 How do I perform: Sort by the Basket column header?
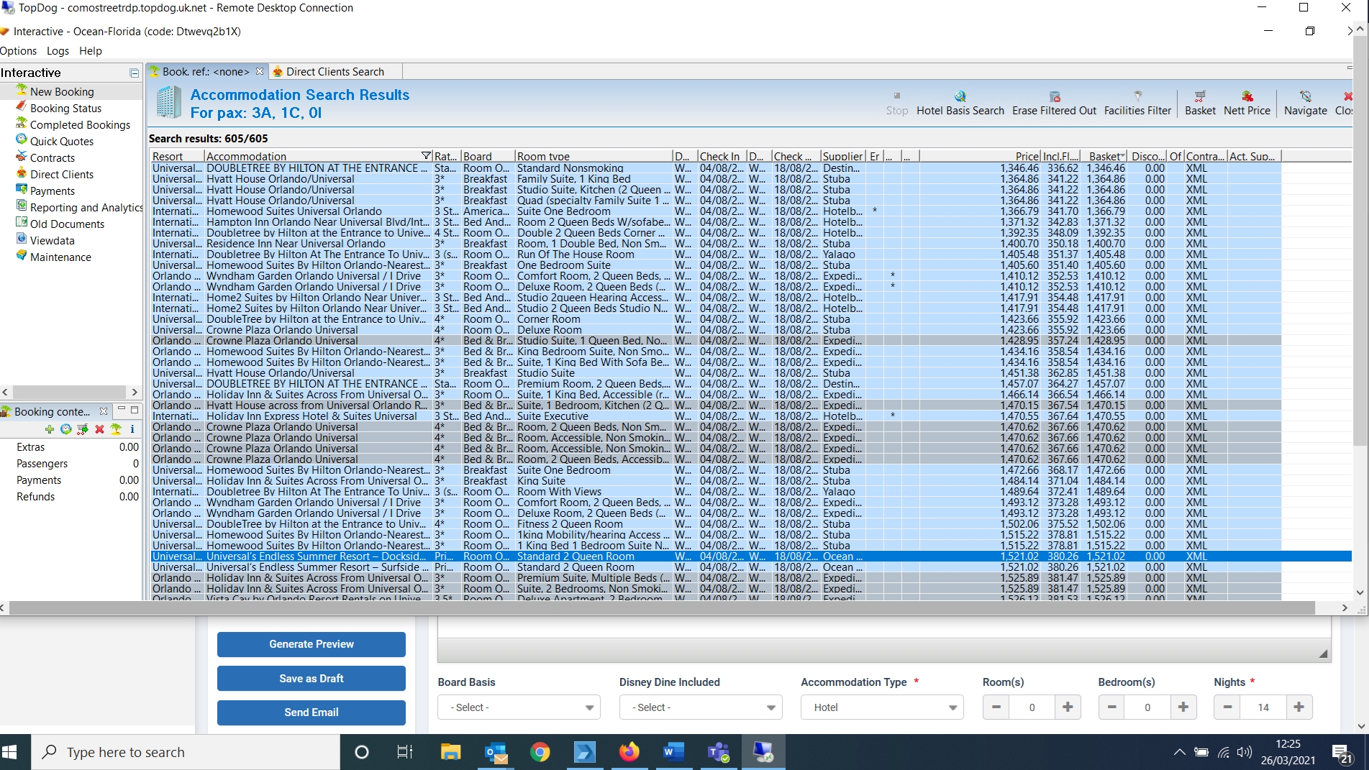pos(1106,156)
